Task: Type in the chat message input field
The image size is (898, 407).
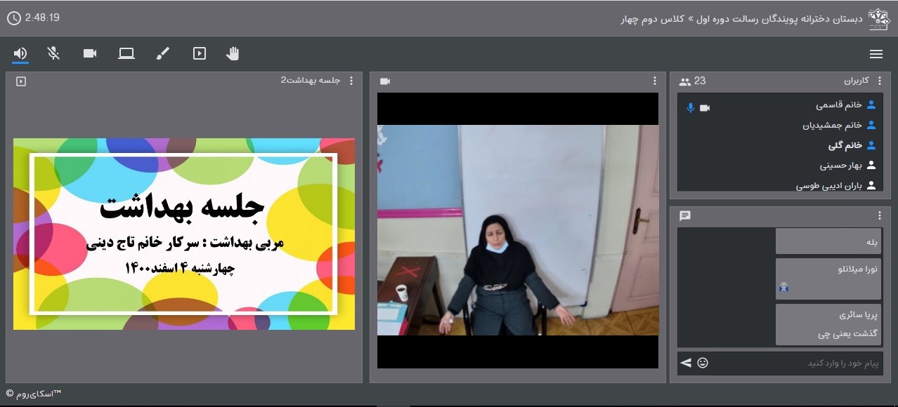Action: pos(794,363)
